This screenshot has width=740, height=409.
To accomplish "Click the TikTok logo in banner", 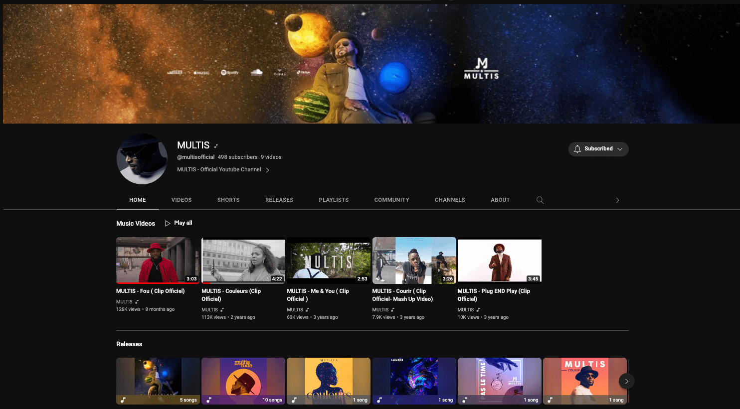I will [x=303, y=72].
